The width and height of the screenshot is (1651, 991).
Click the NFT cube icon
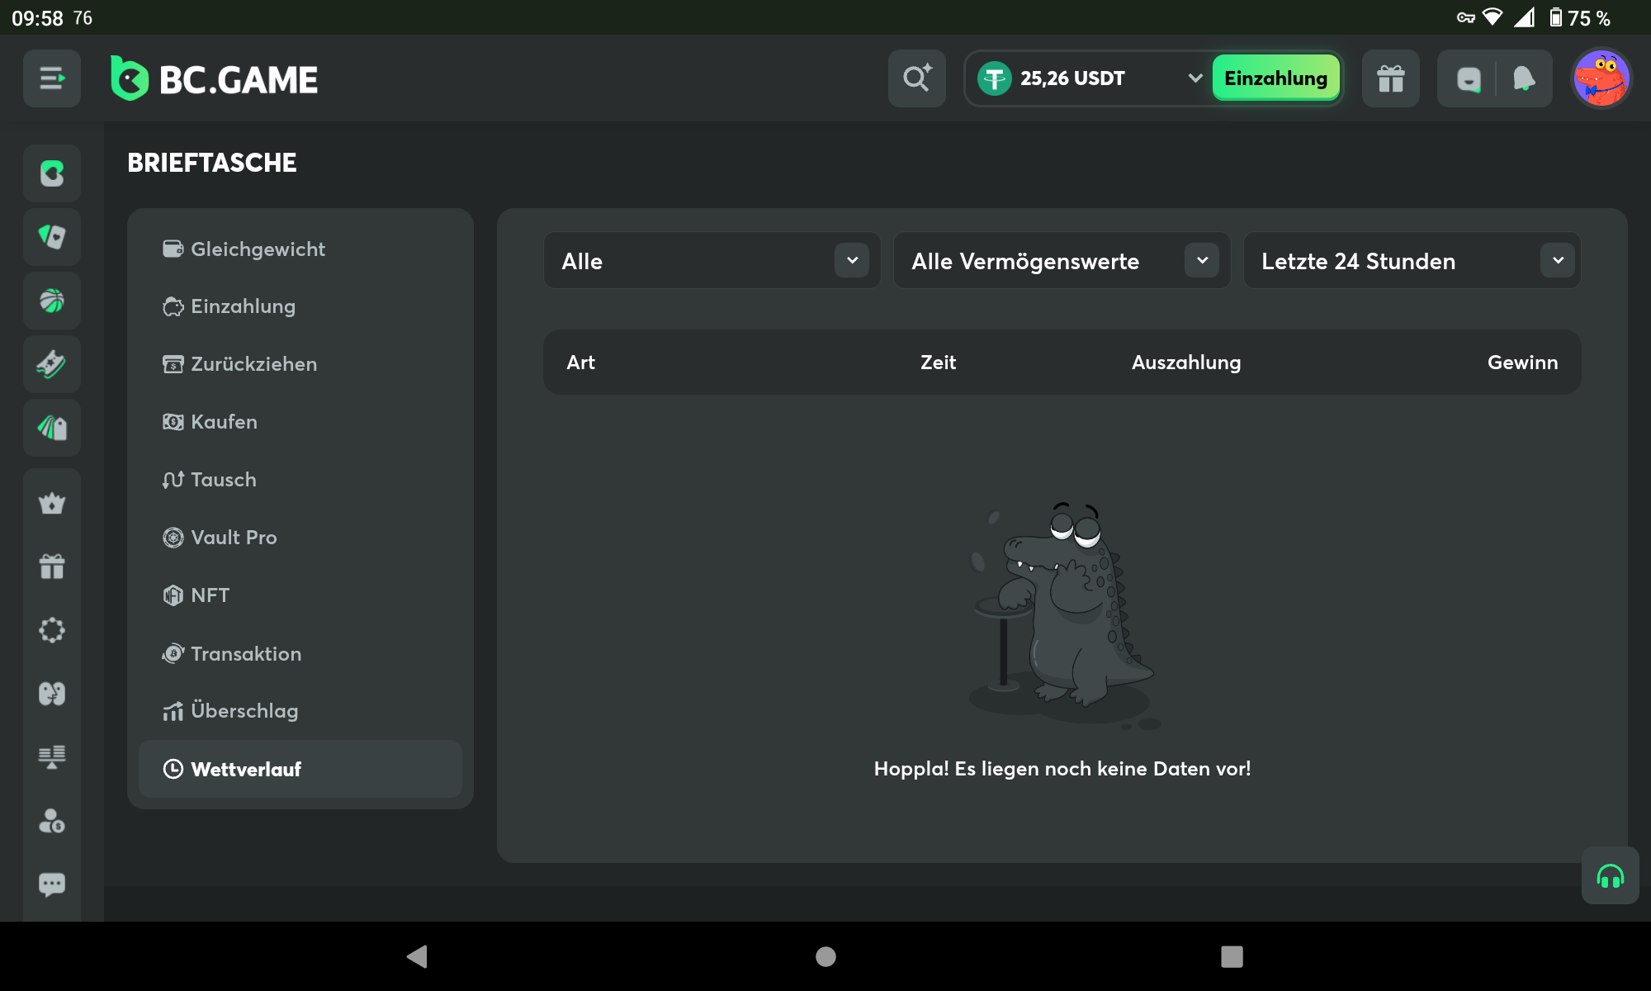(x=173, y=595)
